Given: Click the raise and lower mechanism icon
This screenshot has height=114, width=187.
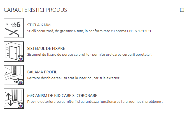Looking at the screenshot, I should [x=12, y=98].
